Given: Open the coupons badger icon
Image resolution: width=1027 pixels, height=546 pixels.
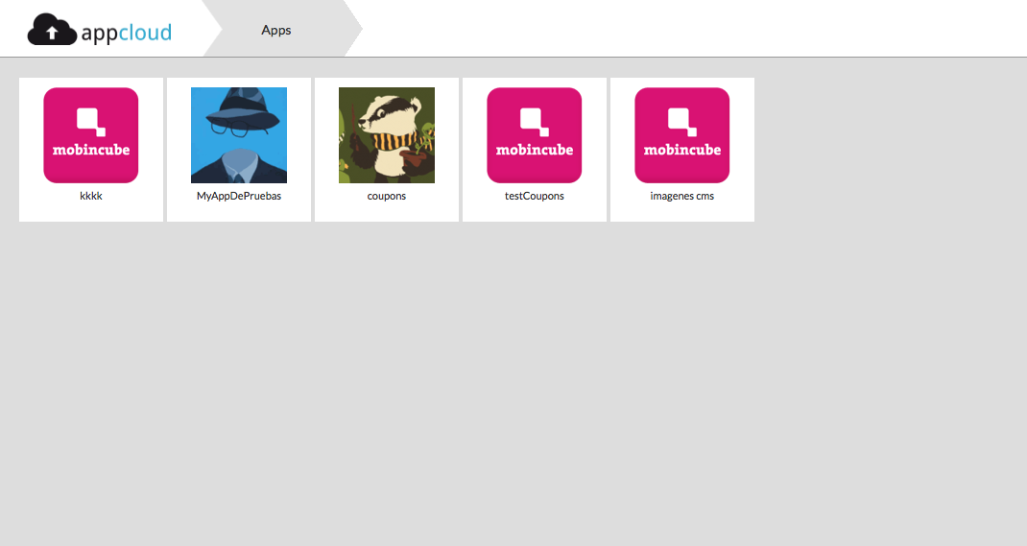Looking at the screenshot, I should (x=387, y=135).
